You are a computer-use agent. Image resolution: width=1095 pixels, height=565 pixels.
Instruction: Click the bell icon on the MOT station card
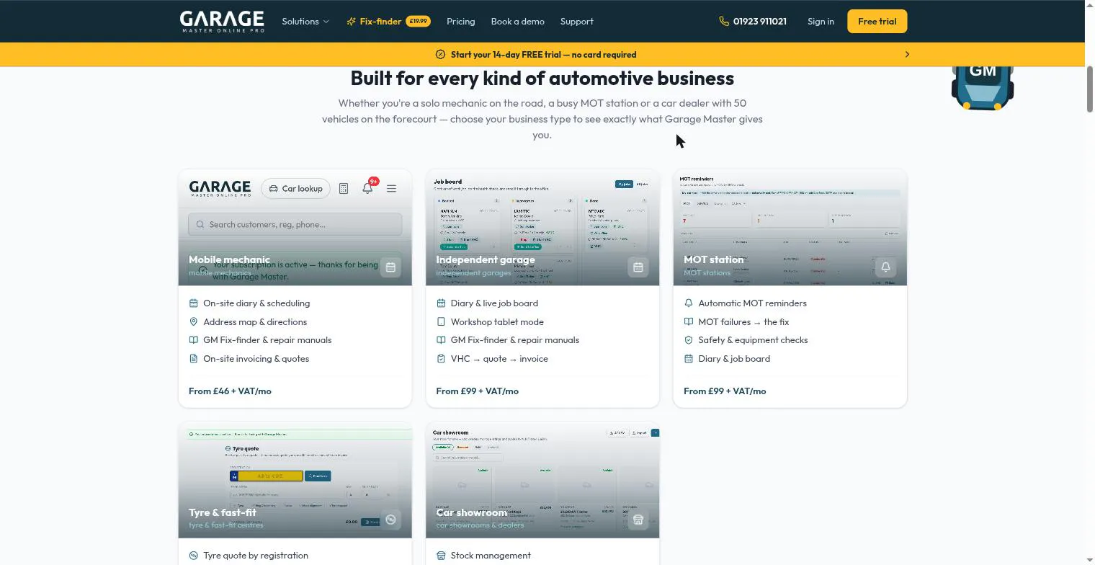pos(885,267)
